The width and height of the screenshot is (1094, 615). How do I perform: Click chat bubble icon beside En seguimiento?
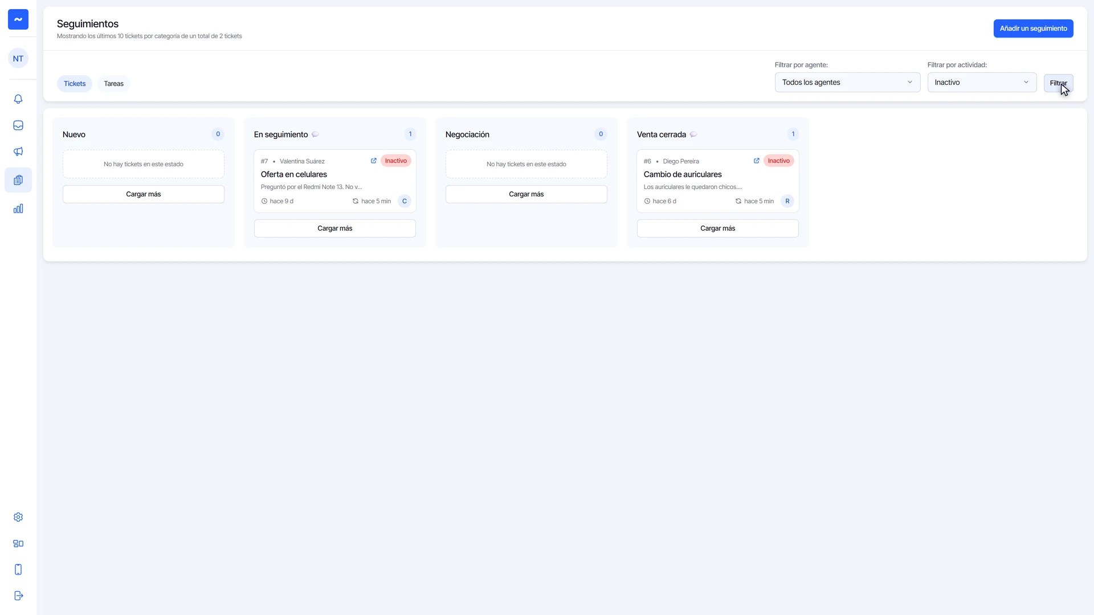(315, 134)
